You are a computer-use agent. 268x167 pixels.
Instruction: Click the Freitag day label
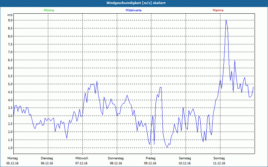(150, 158)
